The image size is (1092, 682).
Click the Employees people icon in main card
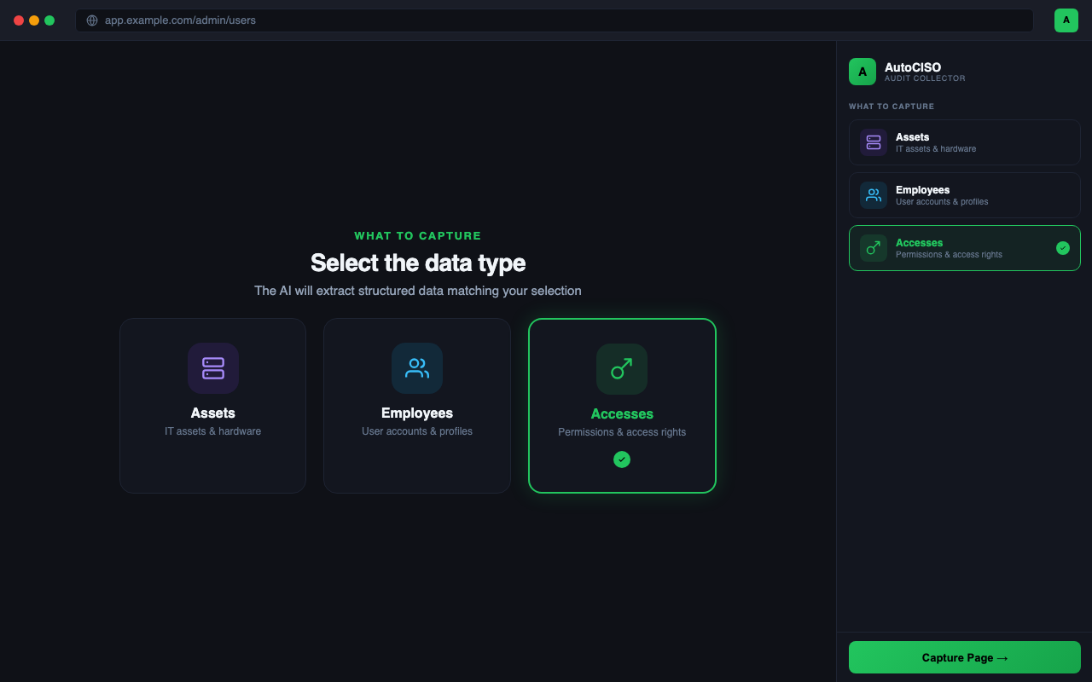click(417, 368)
